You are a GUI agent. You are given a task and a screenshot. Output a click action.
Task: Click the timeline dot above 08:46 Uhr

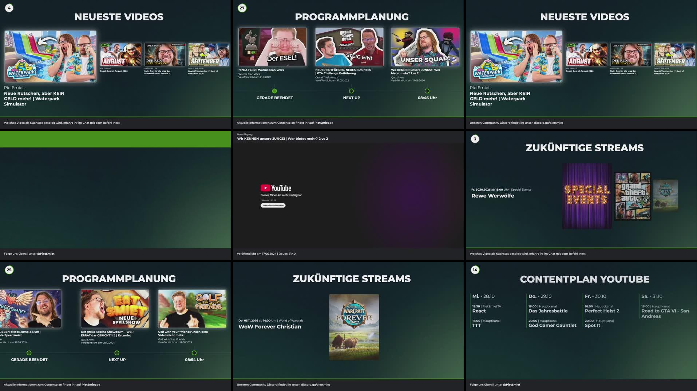pyautogui.click(x=427, y=91)
